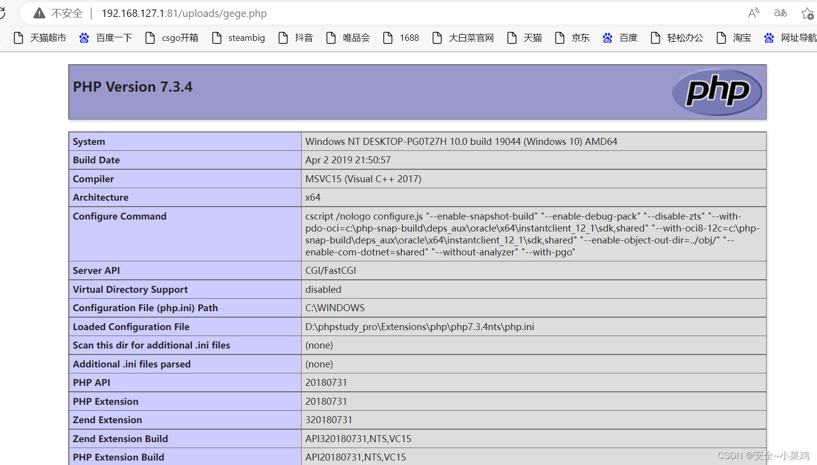Click the page icon beside 唯品会
Image resolution: width=817 pixels, height=465 pixels.
331,38
